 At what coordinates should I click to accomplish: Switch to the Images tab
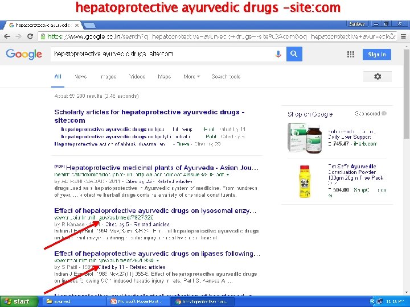(109, 77)
